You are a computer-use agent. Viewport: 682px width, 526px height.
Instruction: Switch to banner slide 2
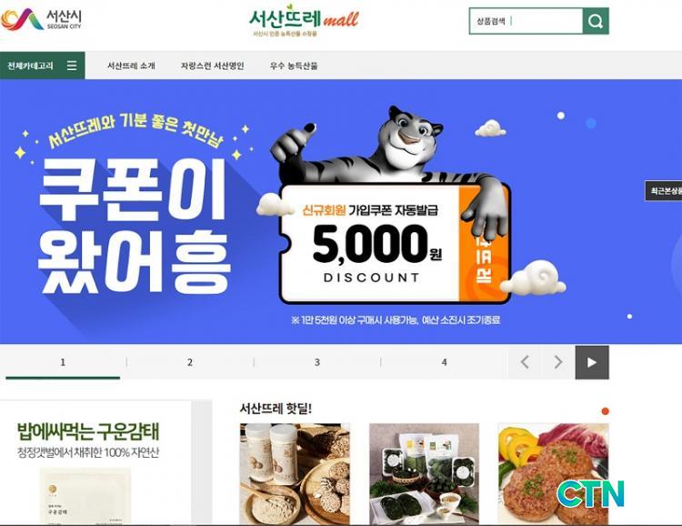190,362
